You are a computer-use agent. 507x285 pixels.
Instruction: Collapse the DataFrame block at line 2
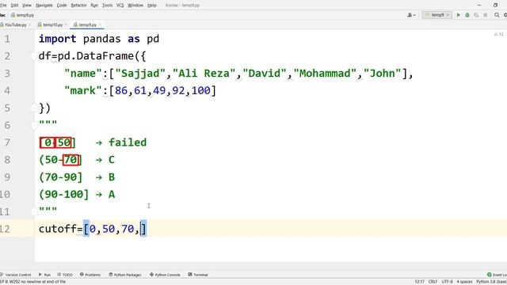pyautogui.click(x=33, y=56)
